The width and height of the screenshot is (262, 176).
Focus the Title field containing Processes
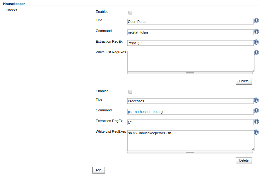click(190, 101)
